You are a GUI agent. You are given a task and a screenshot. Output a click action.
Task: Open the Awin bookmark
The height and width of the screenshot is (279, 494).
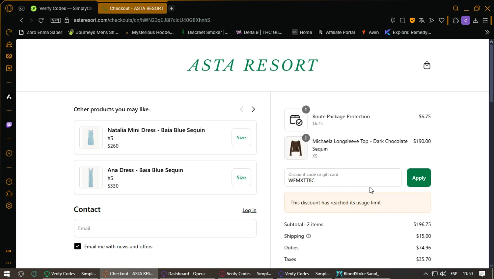tap(370, 32)
